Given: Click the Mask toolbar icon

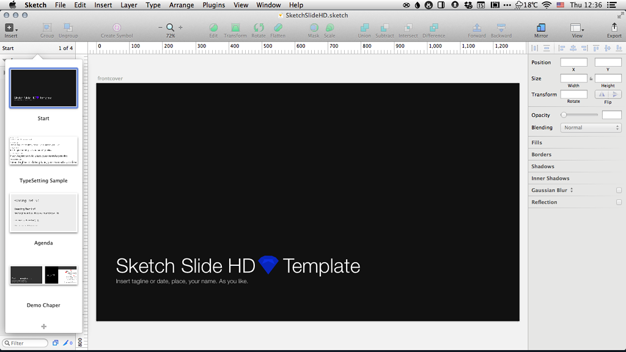Looking at the screenshot, I should point(314,28).
